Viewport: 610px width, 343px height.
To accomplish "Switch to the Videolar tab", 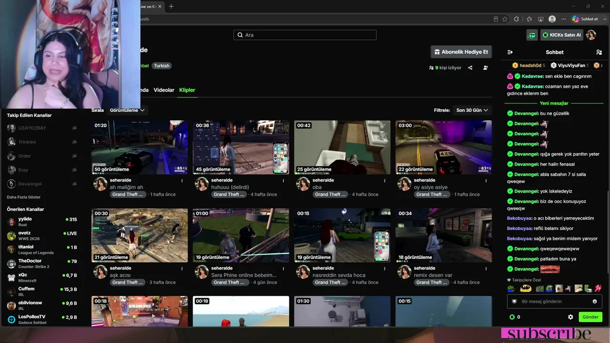I will (x=164, y=90).
